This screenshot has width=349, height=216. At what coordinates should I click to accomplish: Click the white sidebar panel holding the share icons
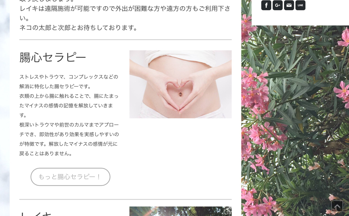click(x=300, y=13)
